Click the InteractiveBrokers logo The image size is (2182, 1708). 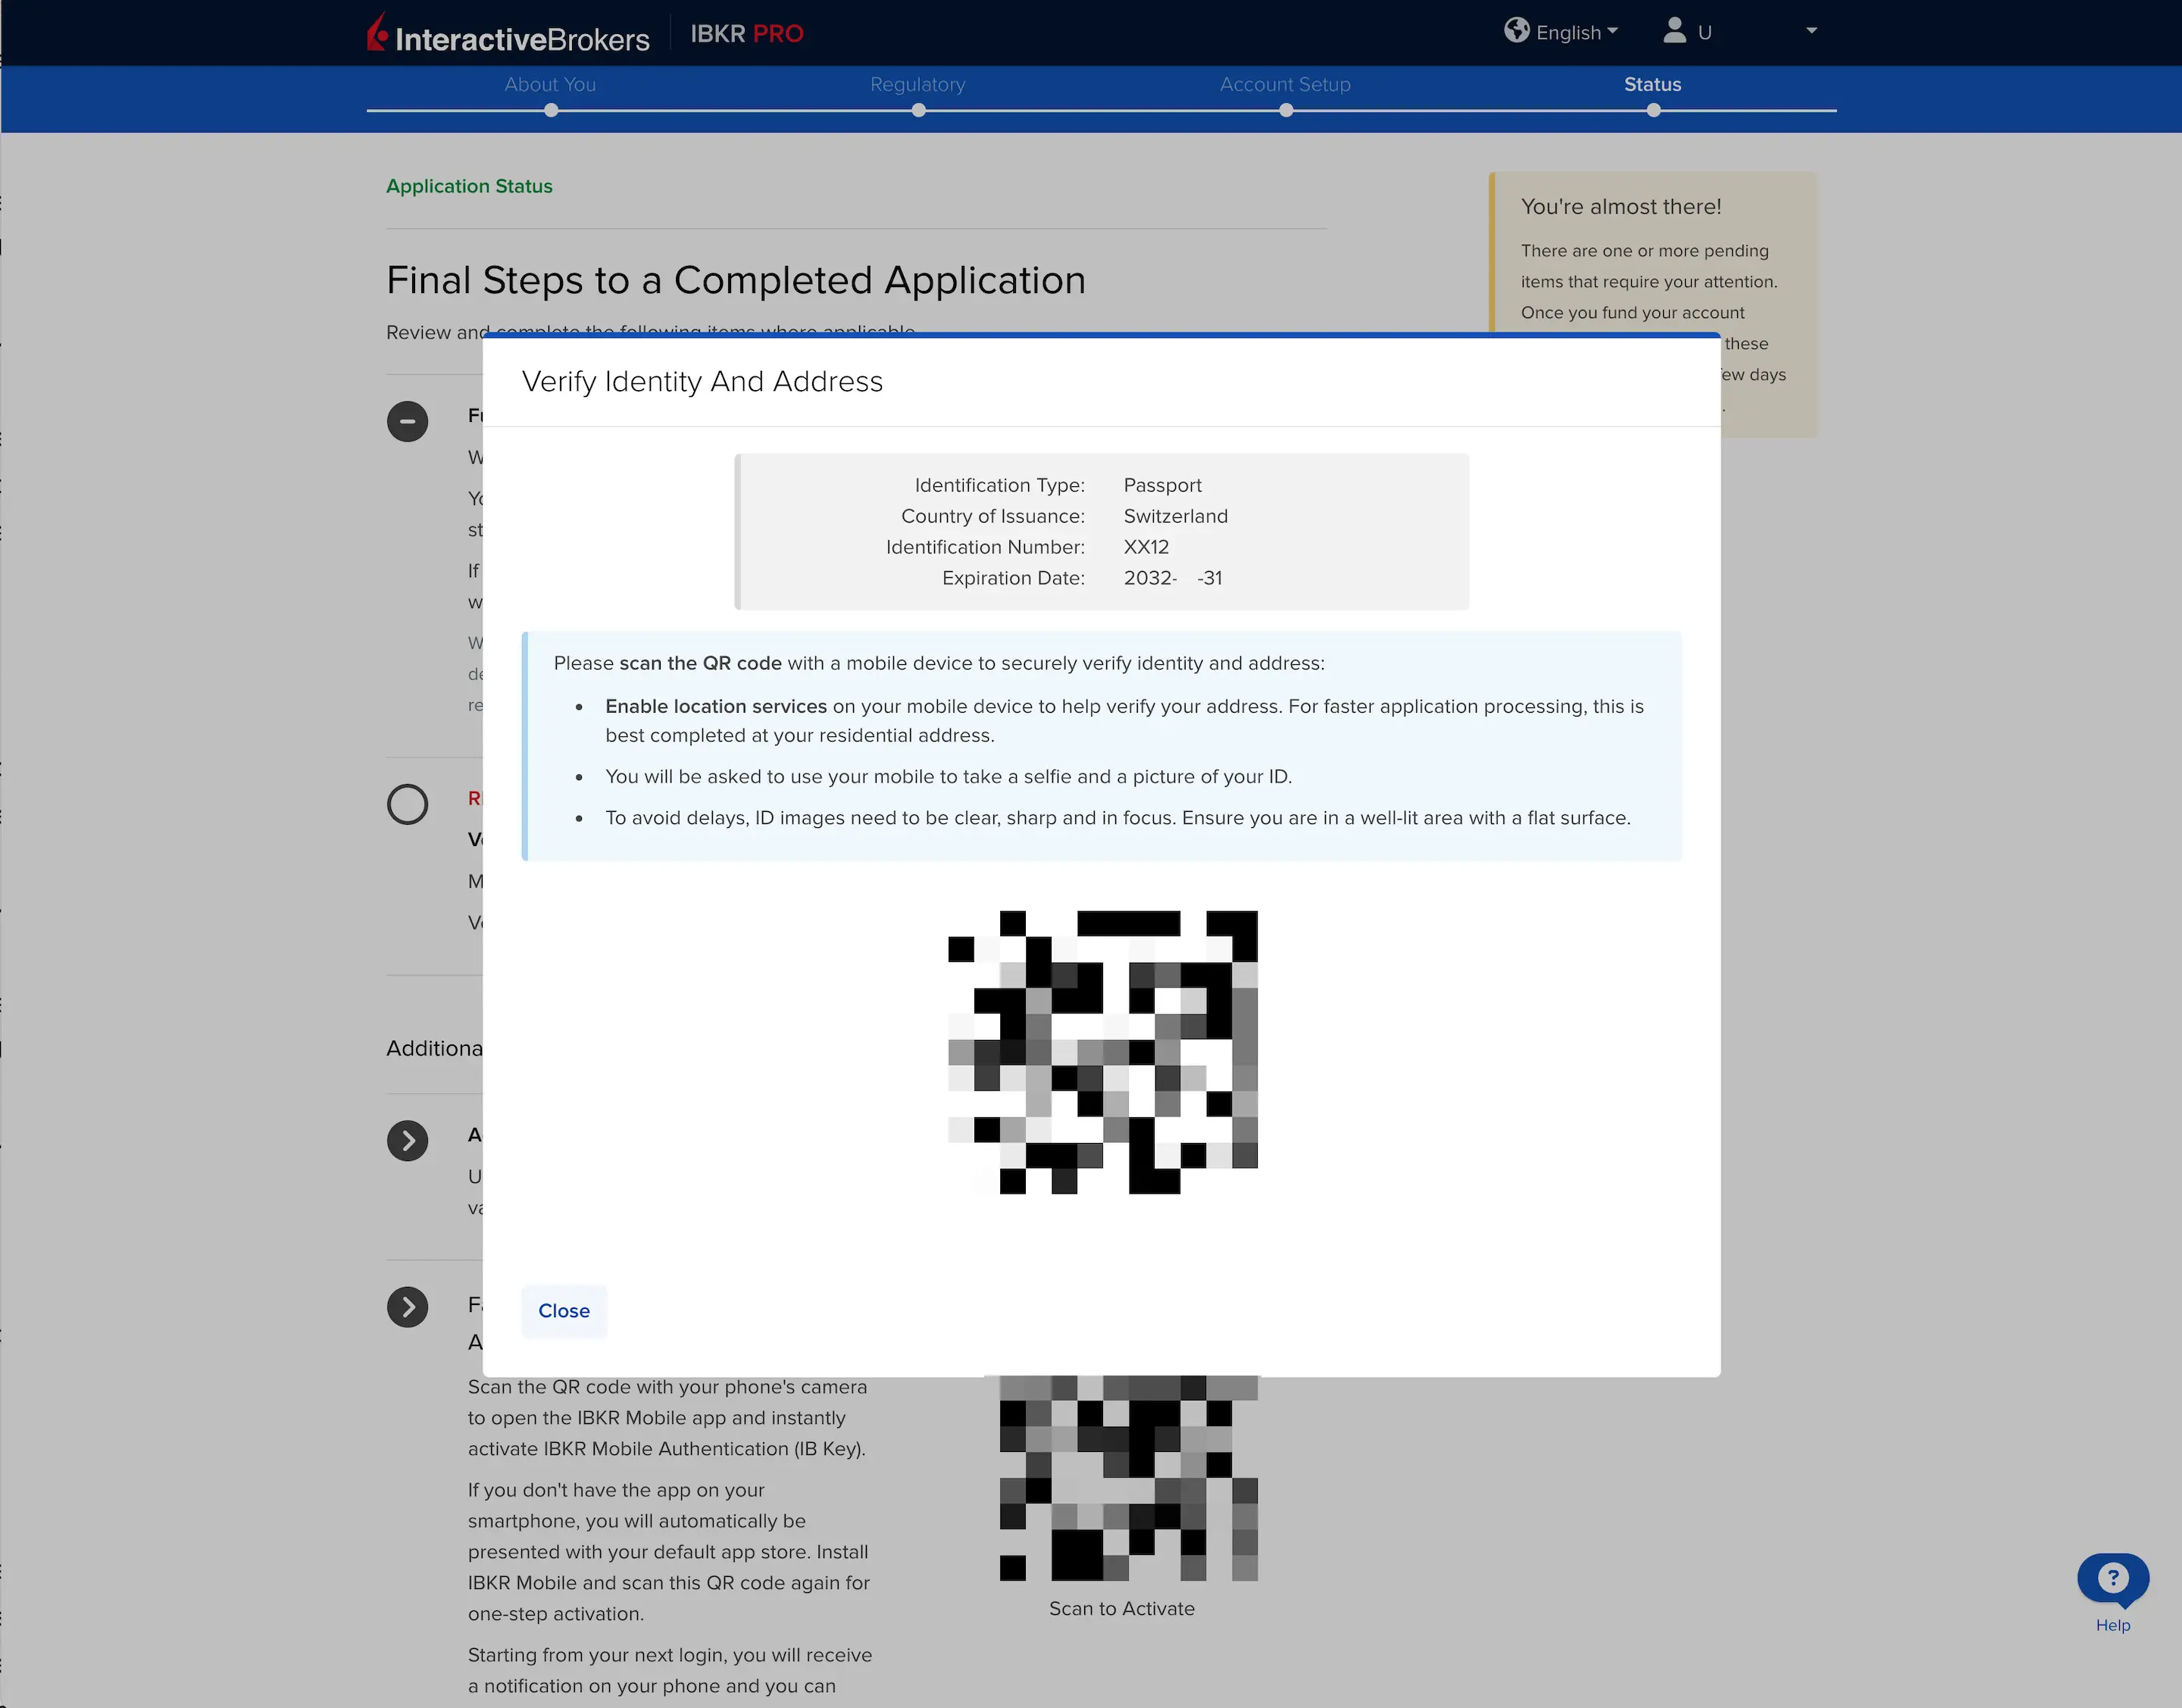tap(508, 34)
